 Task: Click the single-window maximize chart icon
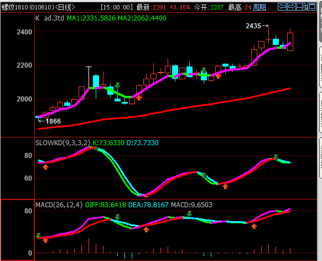click(313, 7)
